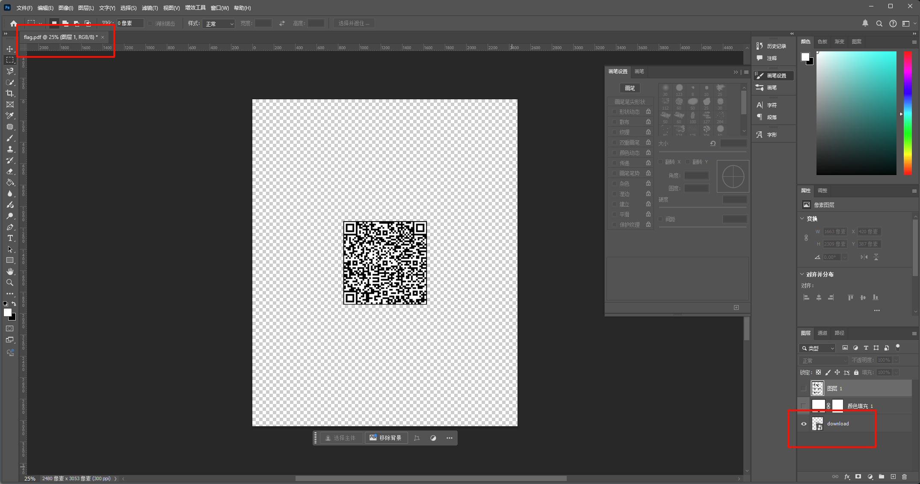Open the 滤镜(T) menu
The width and height of the screenshot is (920, 484).
150,8
